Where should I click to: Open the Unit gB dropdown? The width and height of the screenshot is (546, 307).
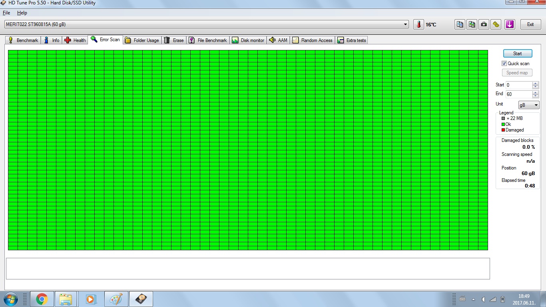pyautogui.click(x=529, y=105)
